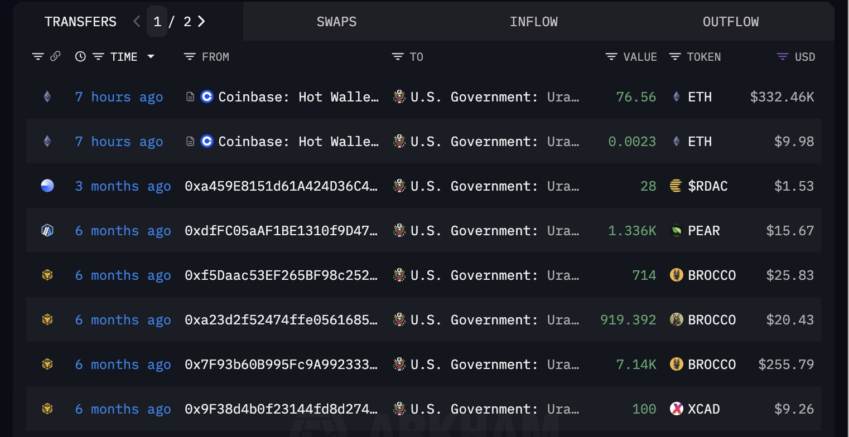Click Coinbase logo in 76.56 ETH row
This screenshot has width=849, height=437.
coord(207,97)
